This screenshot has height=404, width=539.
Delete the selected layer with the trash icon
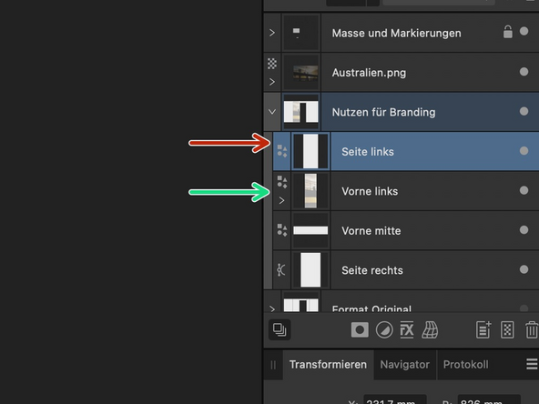[x=532, y=330]
